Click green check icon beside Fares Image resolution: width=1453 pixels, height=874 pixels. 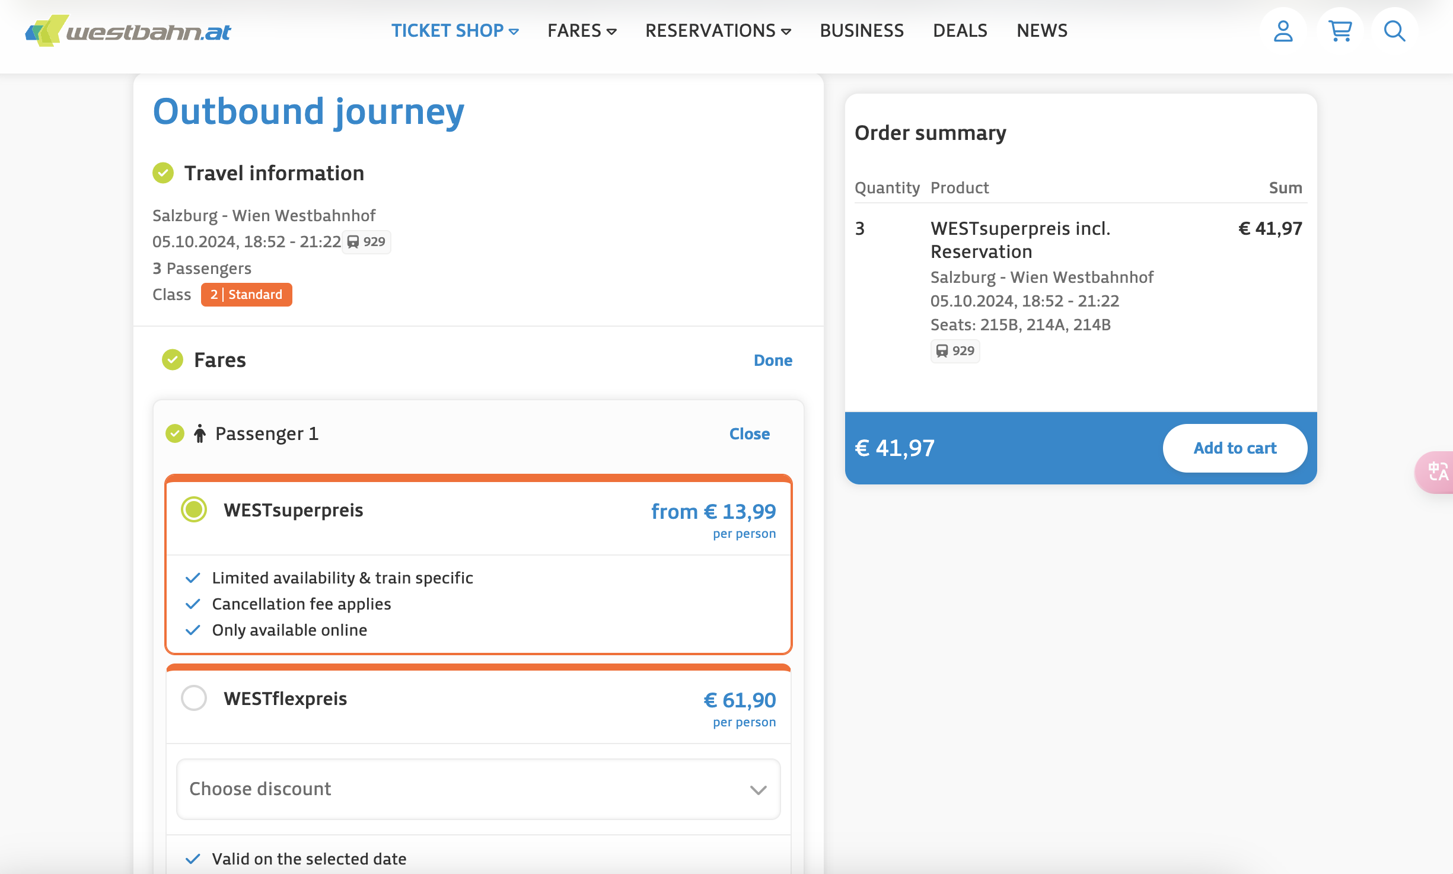pyautogui.click(x=173, y=359)
